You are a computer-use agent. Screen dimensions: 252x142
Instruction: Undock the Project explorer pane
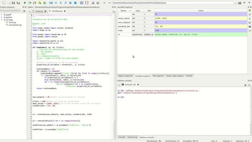[x=23, y=7]
